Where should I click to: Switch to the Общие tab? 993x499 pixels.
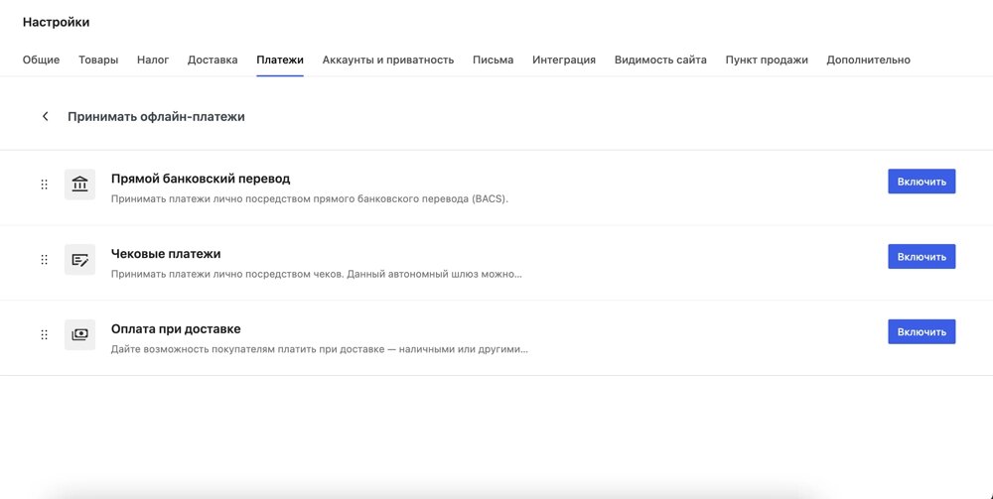[x=41, y=61]
